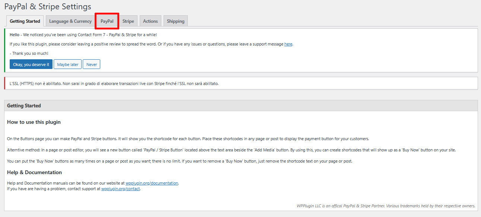Open the wpplugin.org/contact support link

tap(121, 188)
